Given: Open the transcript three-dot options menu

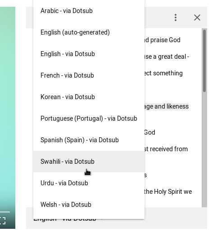Looking at the screenshot, I should pos(176,17).
